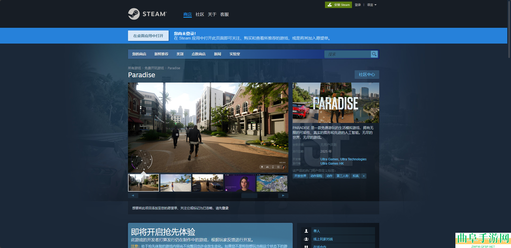Click the Ultra Games developer link
This screenshot has width=511, height=248.
329,159
